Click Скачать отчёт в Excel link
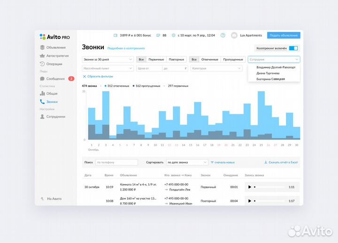The height and width of the screenshot is (243, 338). click(x=282, y=162)
